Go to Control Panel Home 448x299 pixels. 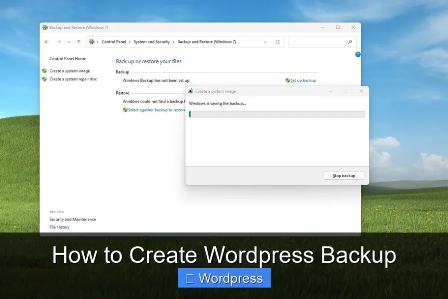[67, 58]
